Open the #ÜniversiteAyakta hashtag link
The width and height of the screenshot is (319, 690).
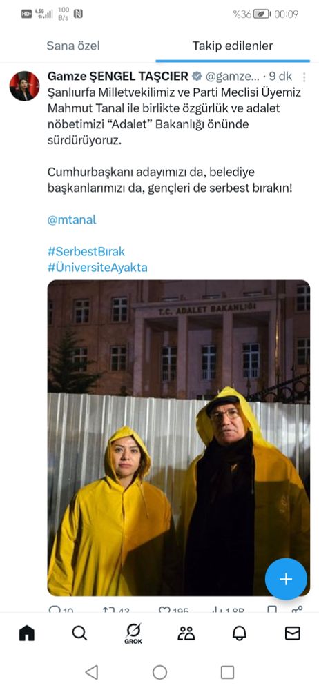[x=97, y=267]
